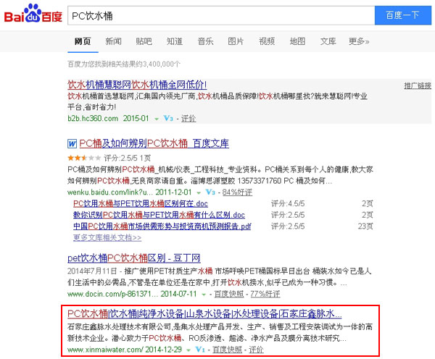The image size is (435, 359).
Task: Switch to the 贴吧 tab
Action: 144,41
